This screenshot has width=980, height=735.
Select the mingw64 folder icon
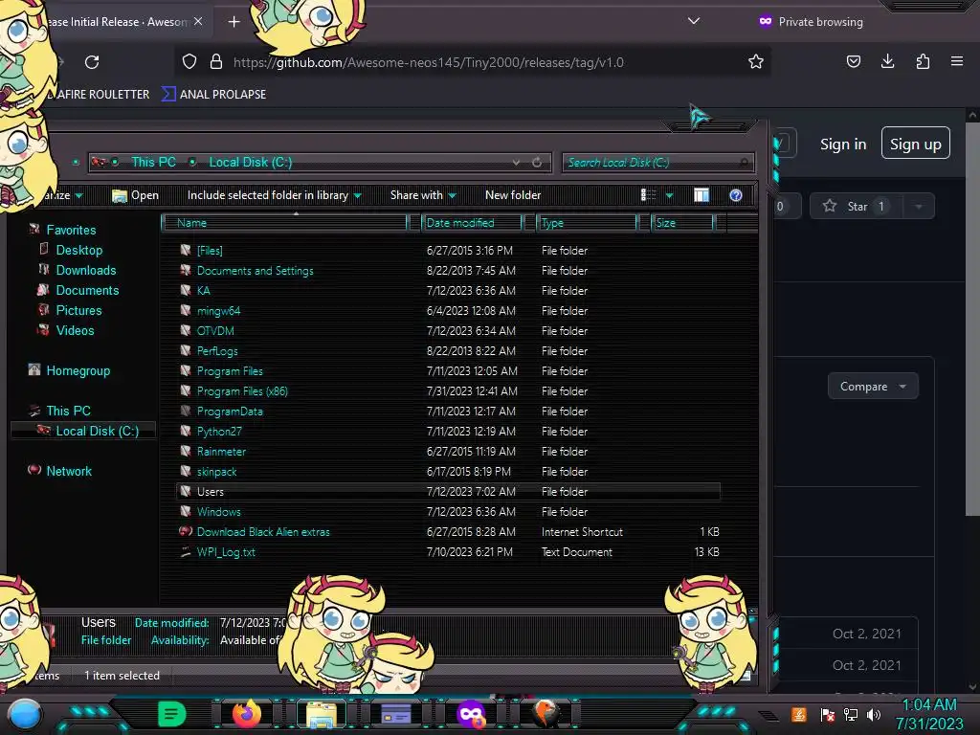click(x=186, y=310)
